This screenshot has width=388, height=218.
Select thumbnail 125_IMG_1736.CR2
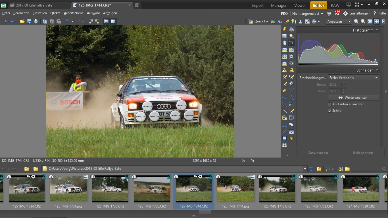coord(152,192)
